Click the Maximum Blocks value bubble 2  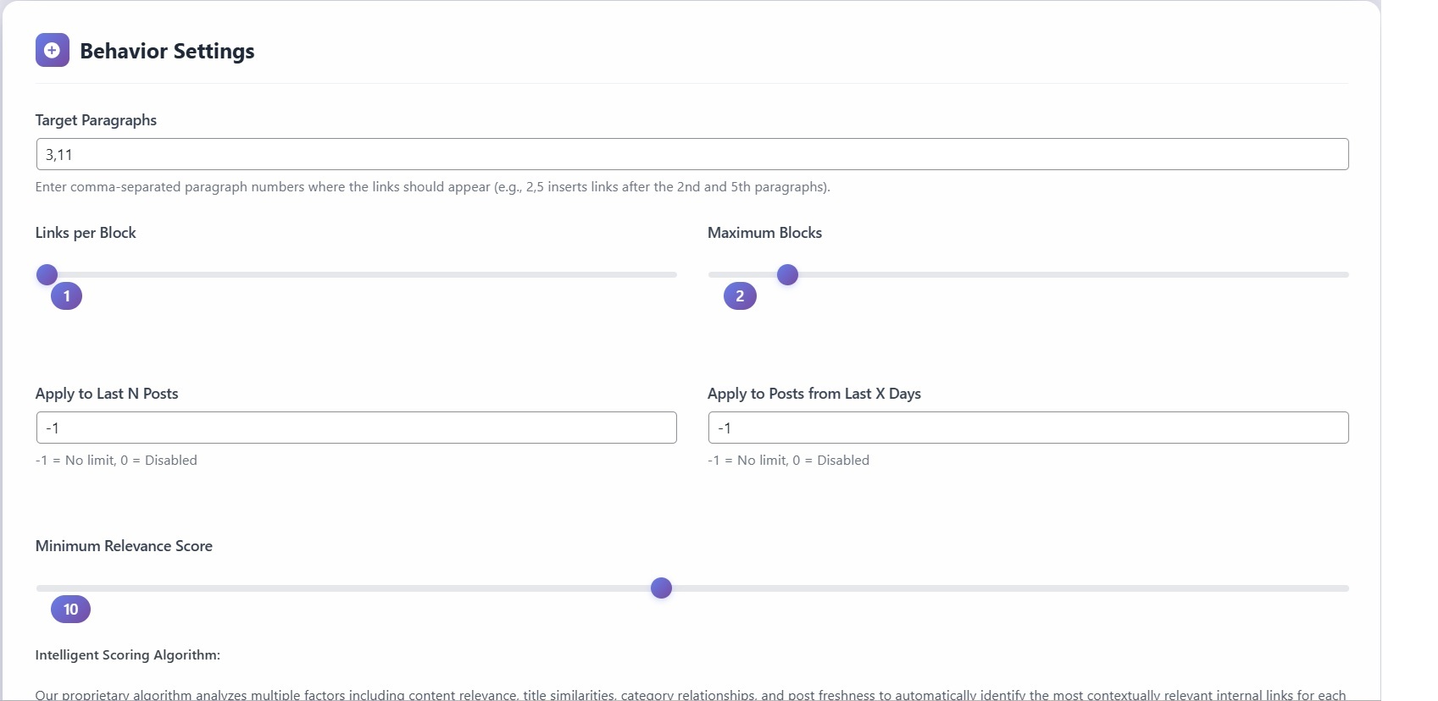[x=740, y=296]
